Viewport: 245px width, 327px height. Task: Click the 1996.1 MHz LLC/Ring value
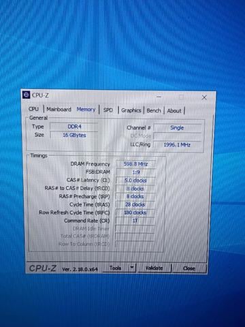click(177, 144)
